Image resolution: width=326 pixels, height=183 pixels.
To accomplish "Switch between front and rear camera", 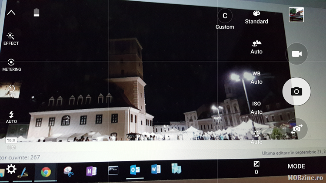I will pyautogui.click(x=297, y=128).
